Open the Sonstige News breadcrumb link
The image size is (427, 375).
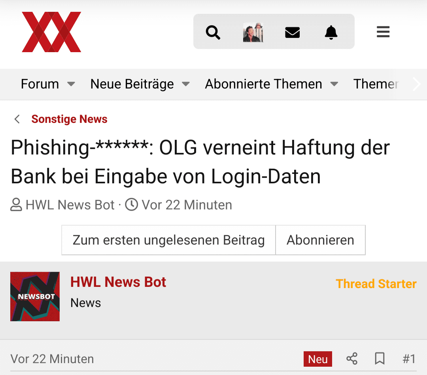click(x=69, y=119)
